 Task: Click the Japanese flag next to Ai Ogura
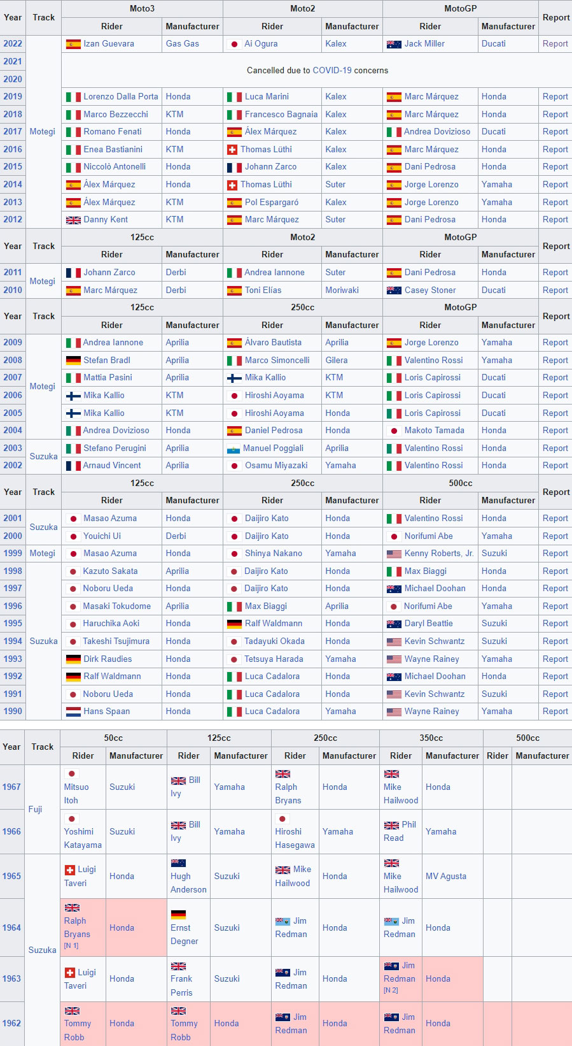[234, 44]
